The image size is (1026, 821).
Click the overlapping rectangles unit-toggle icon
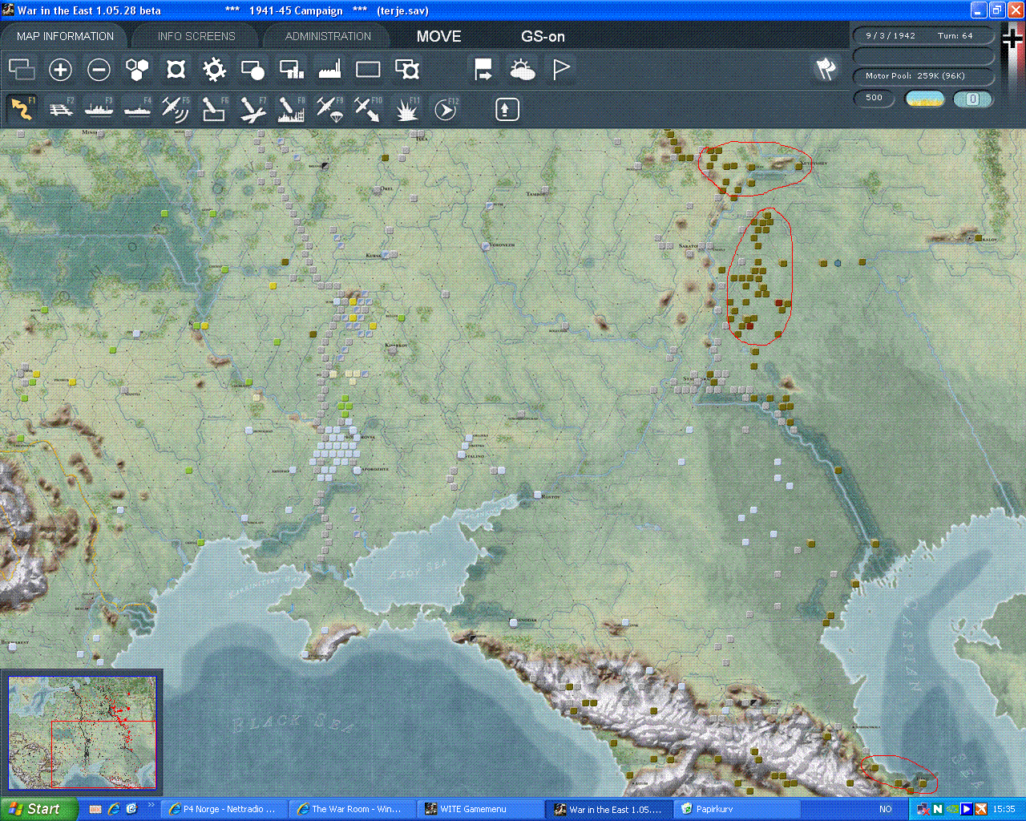pyautogui.click(x=22, y=70)
